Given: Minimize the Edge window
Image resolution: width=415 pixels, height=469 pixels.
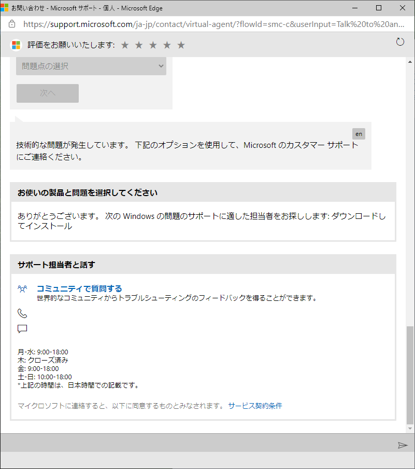Looking at the screenshot, I should click(x=355, y=8).
